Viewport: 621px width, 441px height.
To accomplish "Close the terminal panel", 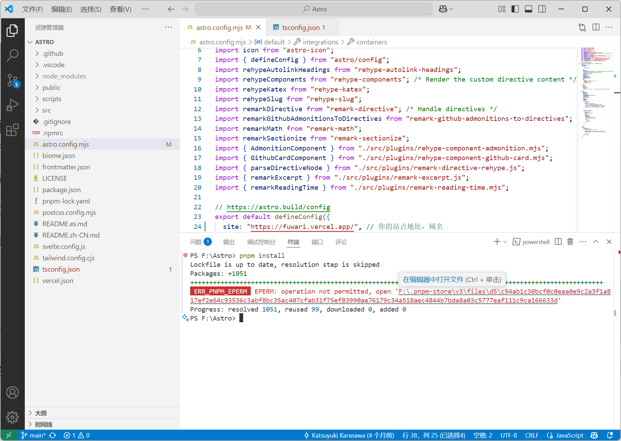I will (609, 242).
